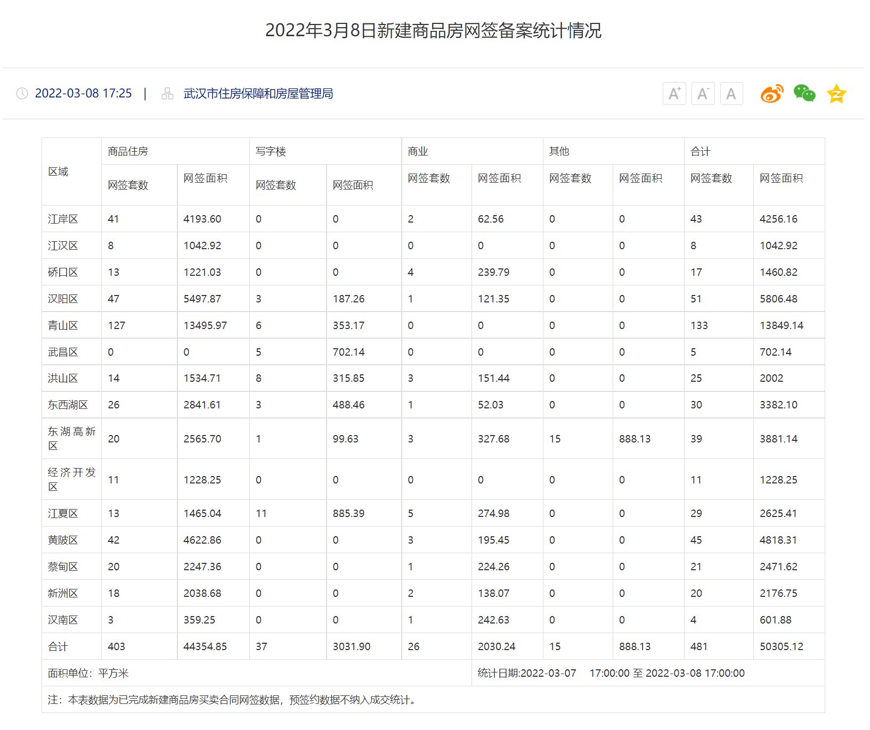Click the 东西湖区 row label

68,405
